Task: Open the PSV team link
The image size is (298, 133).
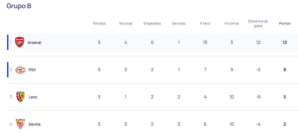Action: 32,70
